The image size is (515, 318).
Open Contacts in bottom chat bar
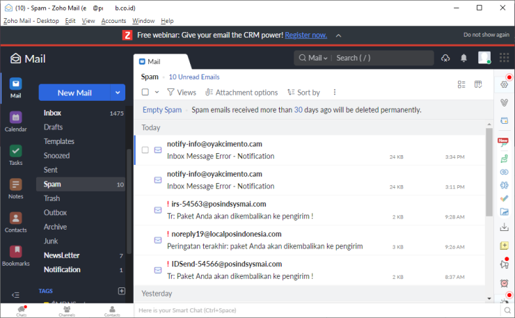click(112, 310)
